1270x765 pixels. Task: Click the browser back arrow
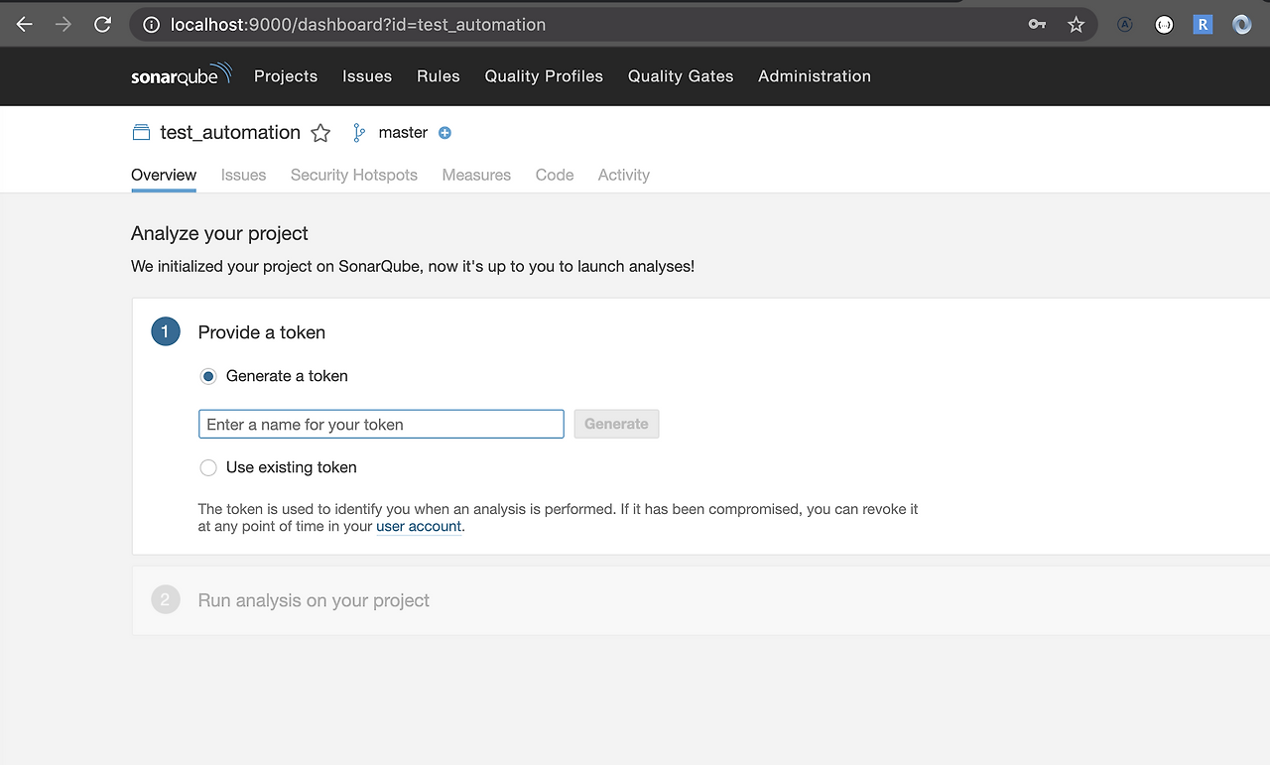pos(25,25)
